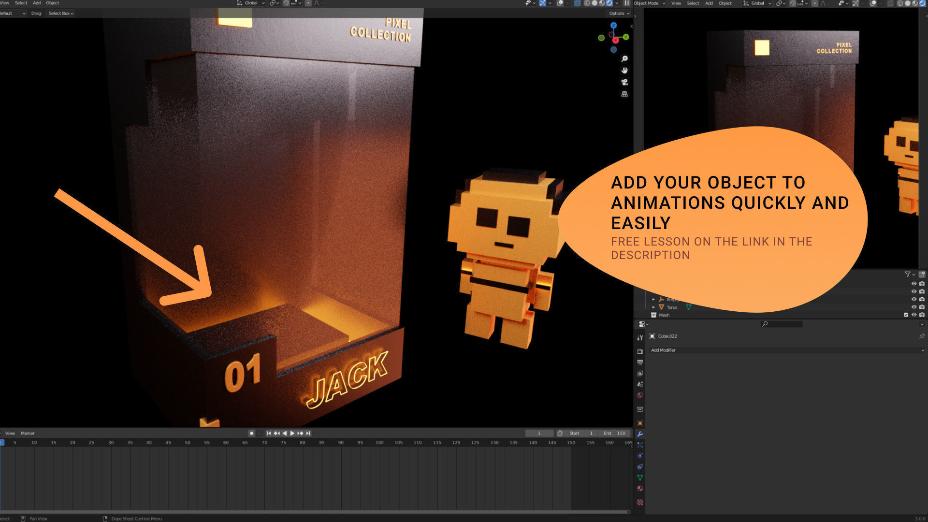The image size is (928, 522).
Task: Click the zoom magnifier gizmo in left viewport
Action: (x=624, y=58)
